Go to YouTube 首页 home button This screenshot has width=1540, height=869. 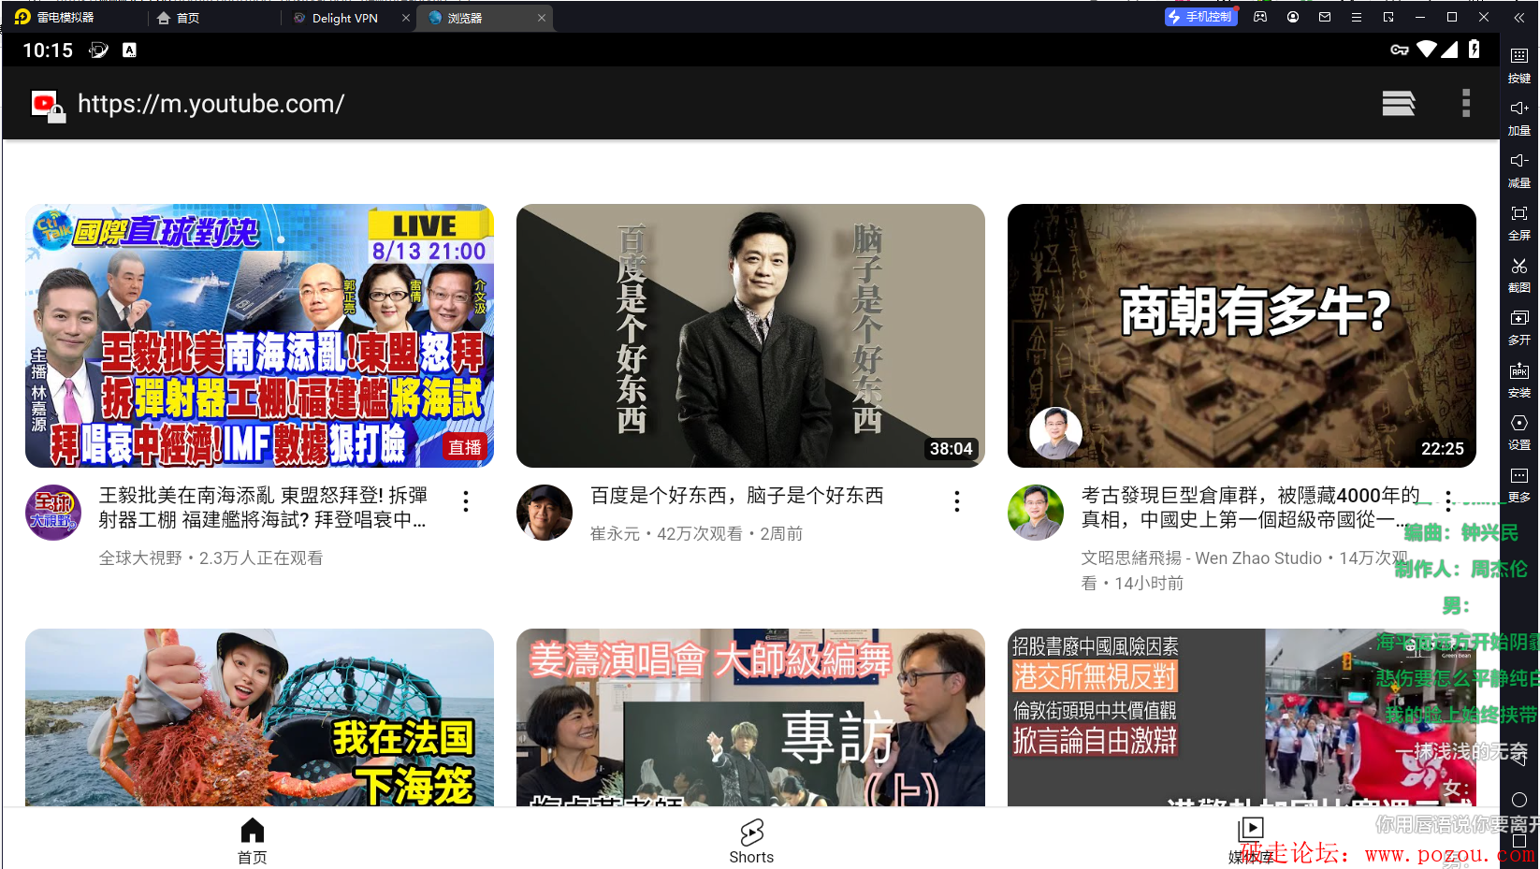coord(252,840)
